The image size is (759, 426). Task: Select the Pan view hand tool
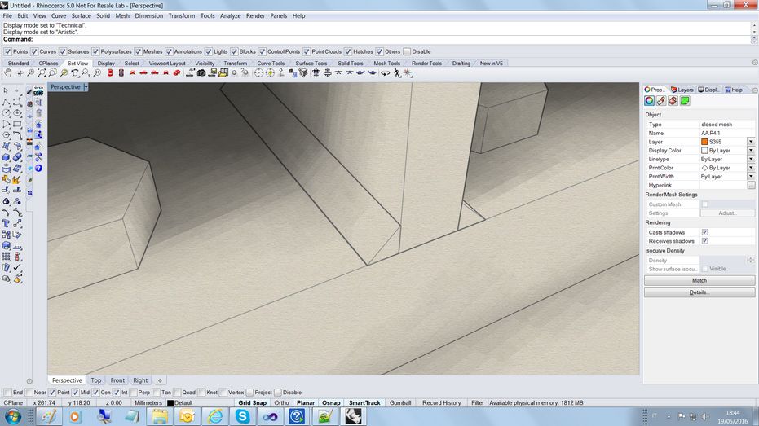[x=8, y=73]
